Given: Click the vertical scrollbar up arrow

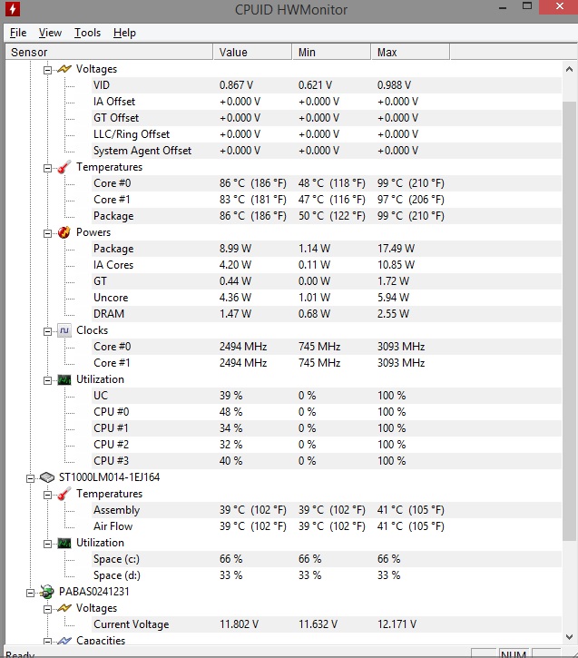Looking at the screenshot, I should (x=570, y=69).
